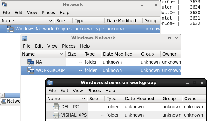Maximize the Network window
207x121 pixels.
(149, 5)
